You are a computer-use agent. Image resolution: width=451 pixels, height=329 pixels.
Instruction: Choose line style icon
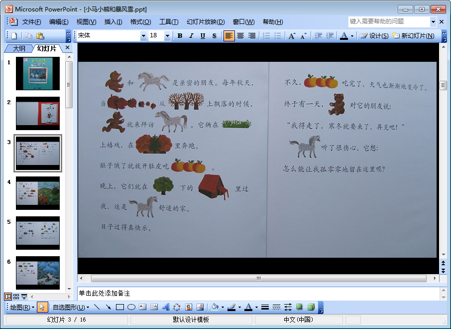(265, 308)
